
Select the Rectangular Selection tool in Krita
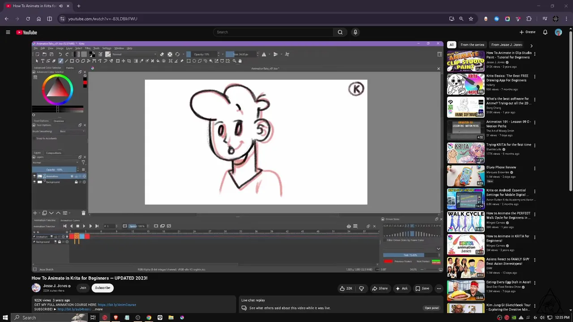pyautogui.click(x=189, y=61)
